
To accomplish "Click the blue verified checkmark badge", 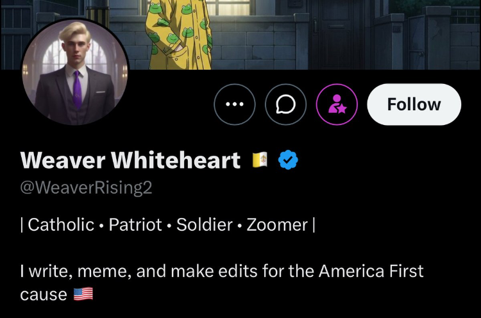I will pos(288,160).
